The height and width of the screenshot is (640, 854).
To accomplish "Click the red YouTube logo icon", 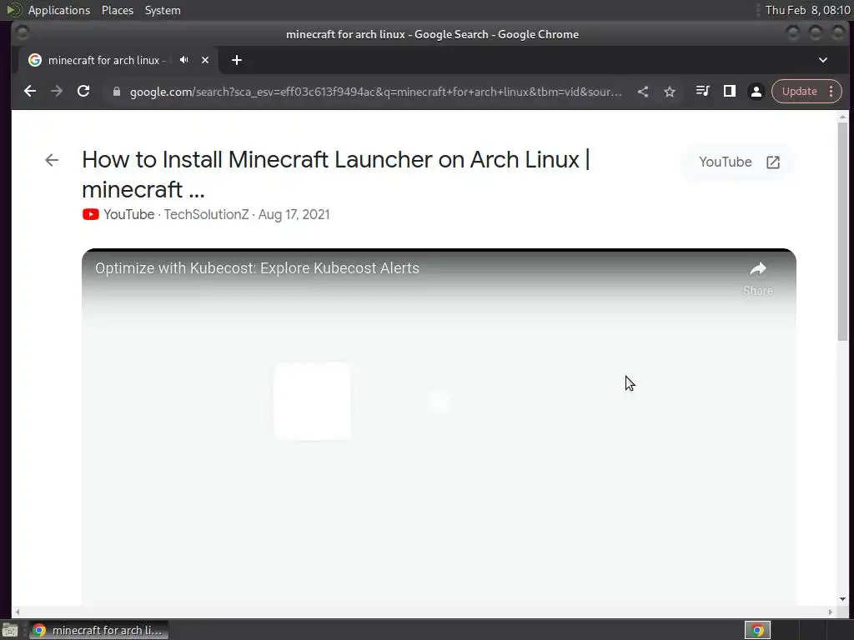I will (90, 214).
